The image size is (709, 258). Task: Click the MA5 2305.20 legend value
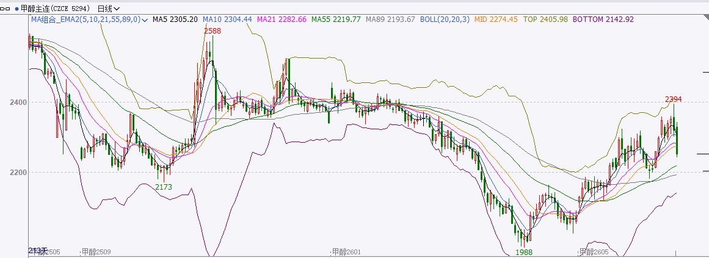[175, 20]
